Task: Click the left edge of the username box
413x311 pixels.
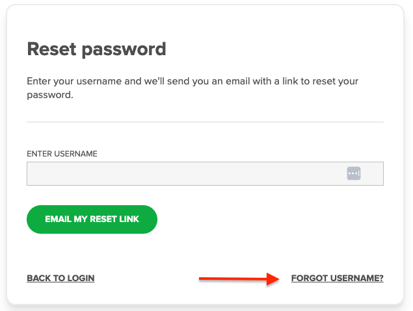Action: tap(29, 174)
